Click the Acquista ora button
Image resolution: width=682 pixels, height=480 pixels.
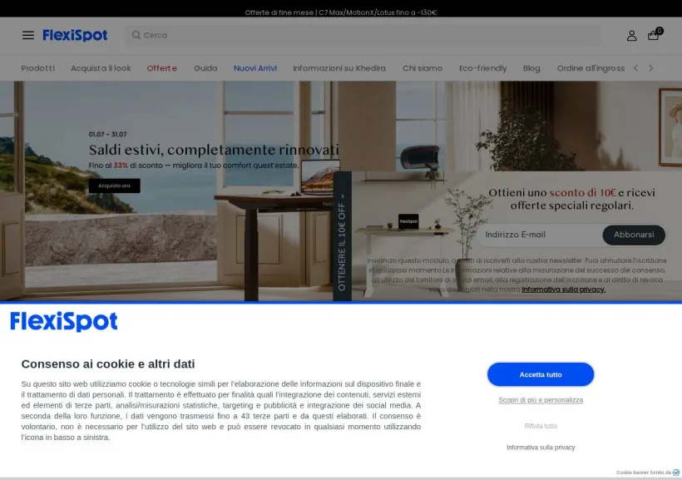115,186
